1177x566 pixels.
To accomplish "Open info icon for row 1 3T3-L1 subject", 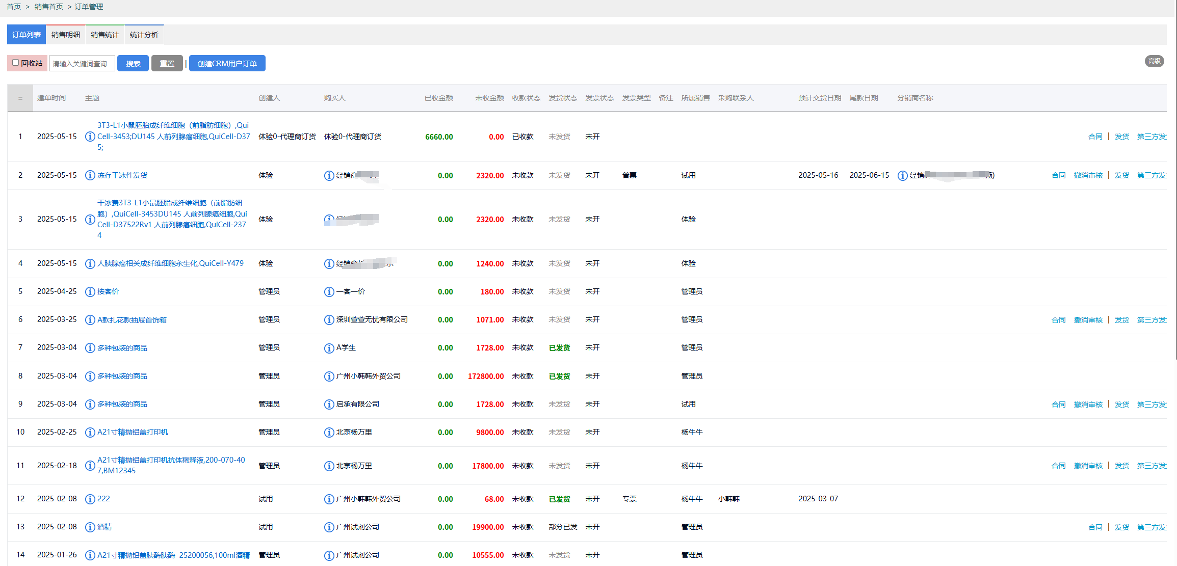I will point(90,137).
